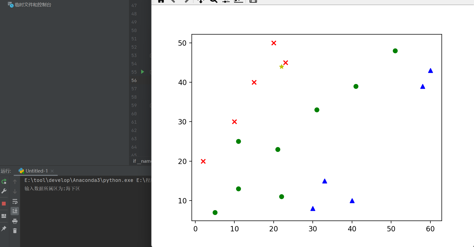Click line number 60 in gutter
The image size is (474, 247).
(x=134, y=114)
